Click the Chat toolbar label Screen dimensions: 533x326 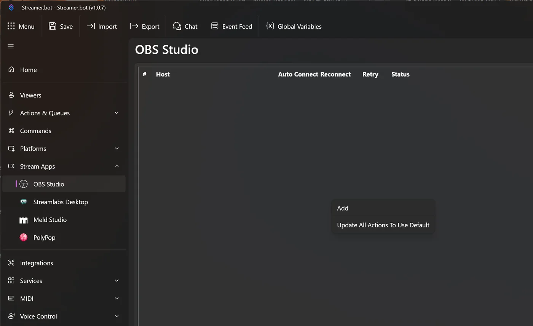pyautogui.click(x=191, y=27)
